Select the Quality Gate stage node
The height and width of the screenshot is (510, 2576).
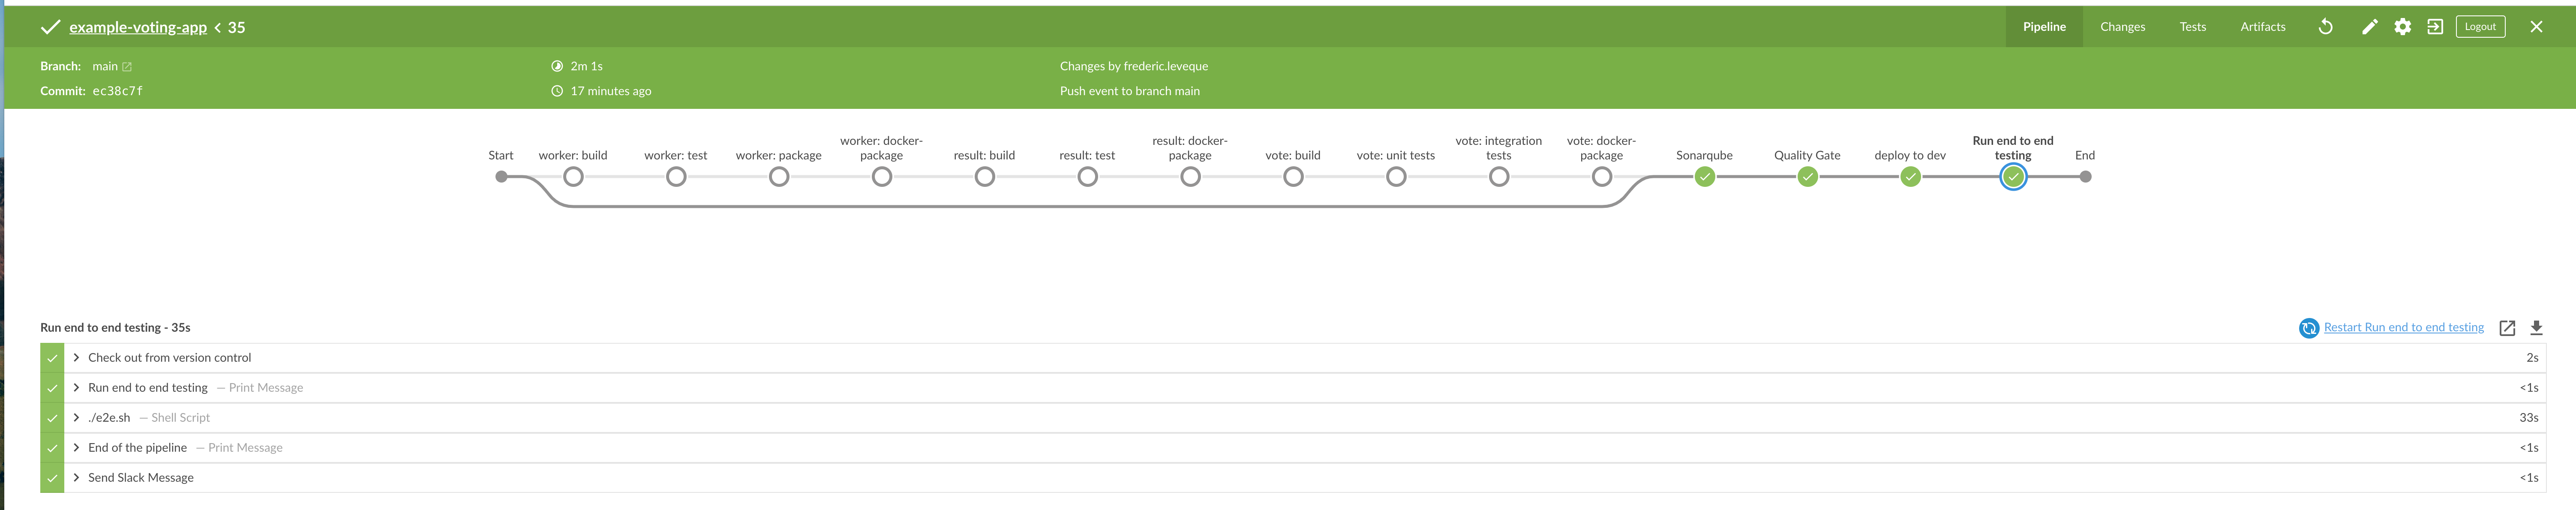[1807, 177]
